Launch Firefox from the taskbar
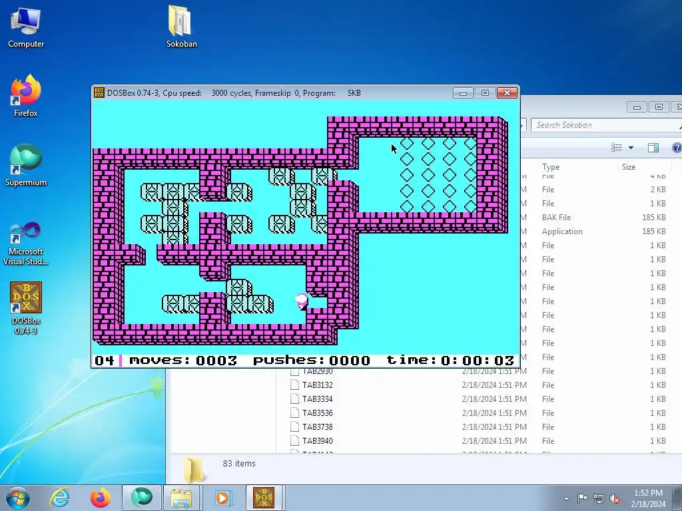This screenshot has width=682, height=511. pos(101,498)
